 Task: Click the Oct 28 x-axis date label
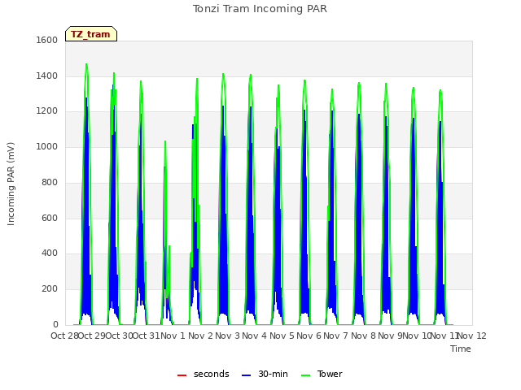[64, 336]
